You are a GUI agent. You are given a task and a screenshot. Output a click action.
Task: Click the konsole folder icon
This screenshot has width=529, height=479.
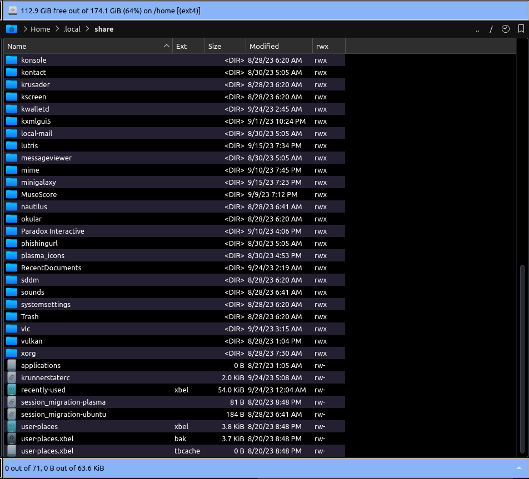[12, 60]
